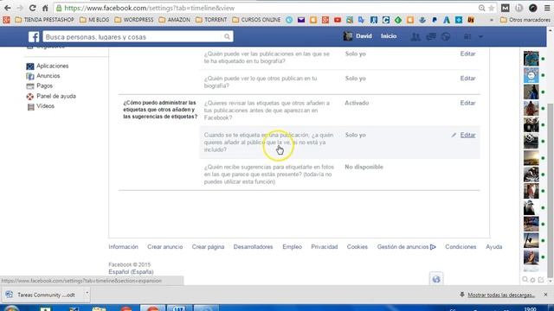Bookmark this page with the star icon
Image resolution: width=554 pixels, height=311 pixels.
491,8
